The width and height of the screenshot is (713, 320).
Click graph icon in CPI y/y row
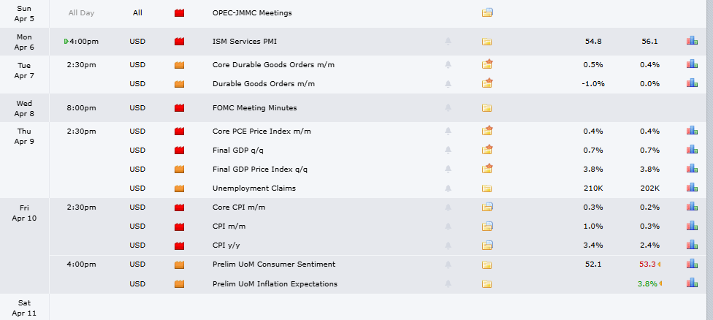pos(691,245)
